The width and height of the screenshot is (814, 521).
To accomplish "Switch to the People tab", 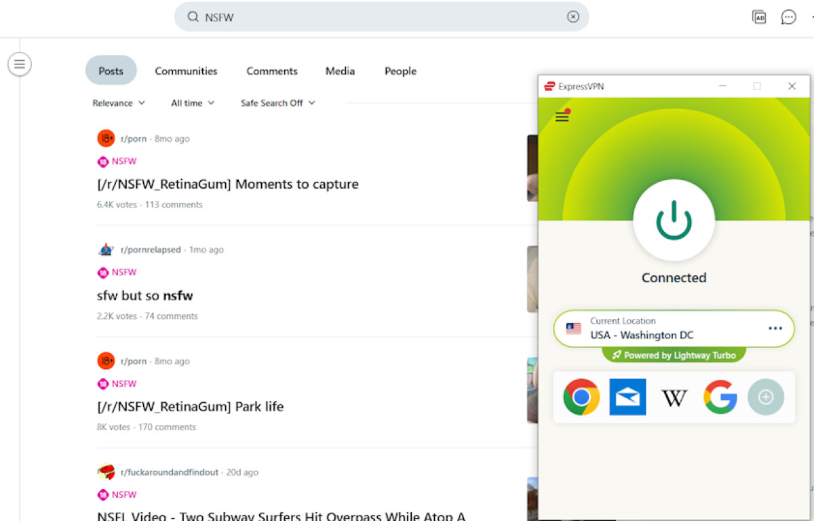I will point(400,71).
